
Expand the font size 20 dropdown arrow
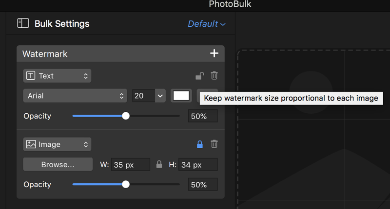pyautogui.click(x=160, y=96)
